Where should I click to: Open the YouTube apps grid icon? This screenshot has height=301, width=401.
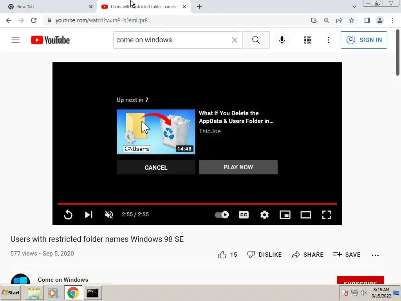[x=308, y=40]
